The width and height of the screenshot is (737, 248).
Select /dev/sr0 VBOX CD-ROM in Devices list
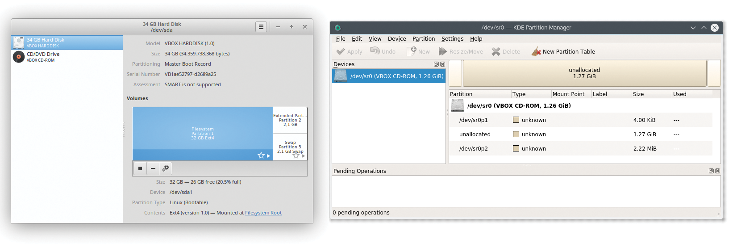point(389,76)
